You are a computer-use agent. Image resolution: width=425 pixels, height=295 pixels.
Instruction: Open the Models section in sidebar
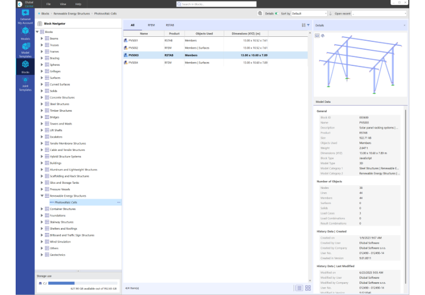25,34
